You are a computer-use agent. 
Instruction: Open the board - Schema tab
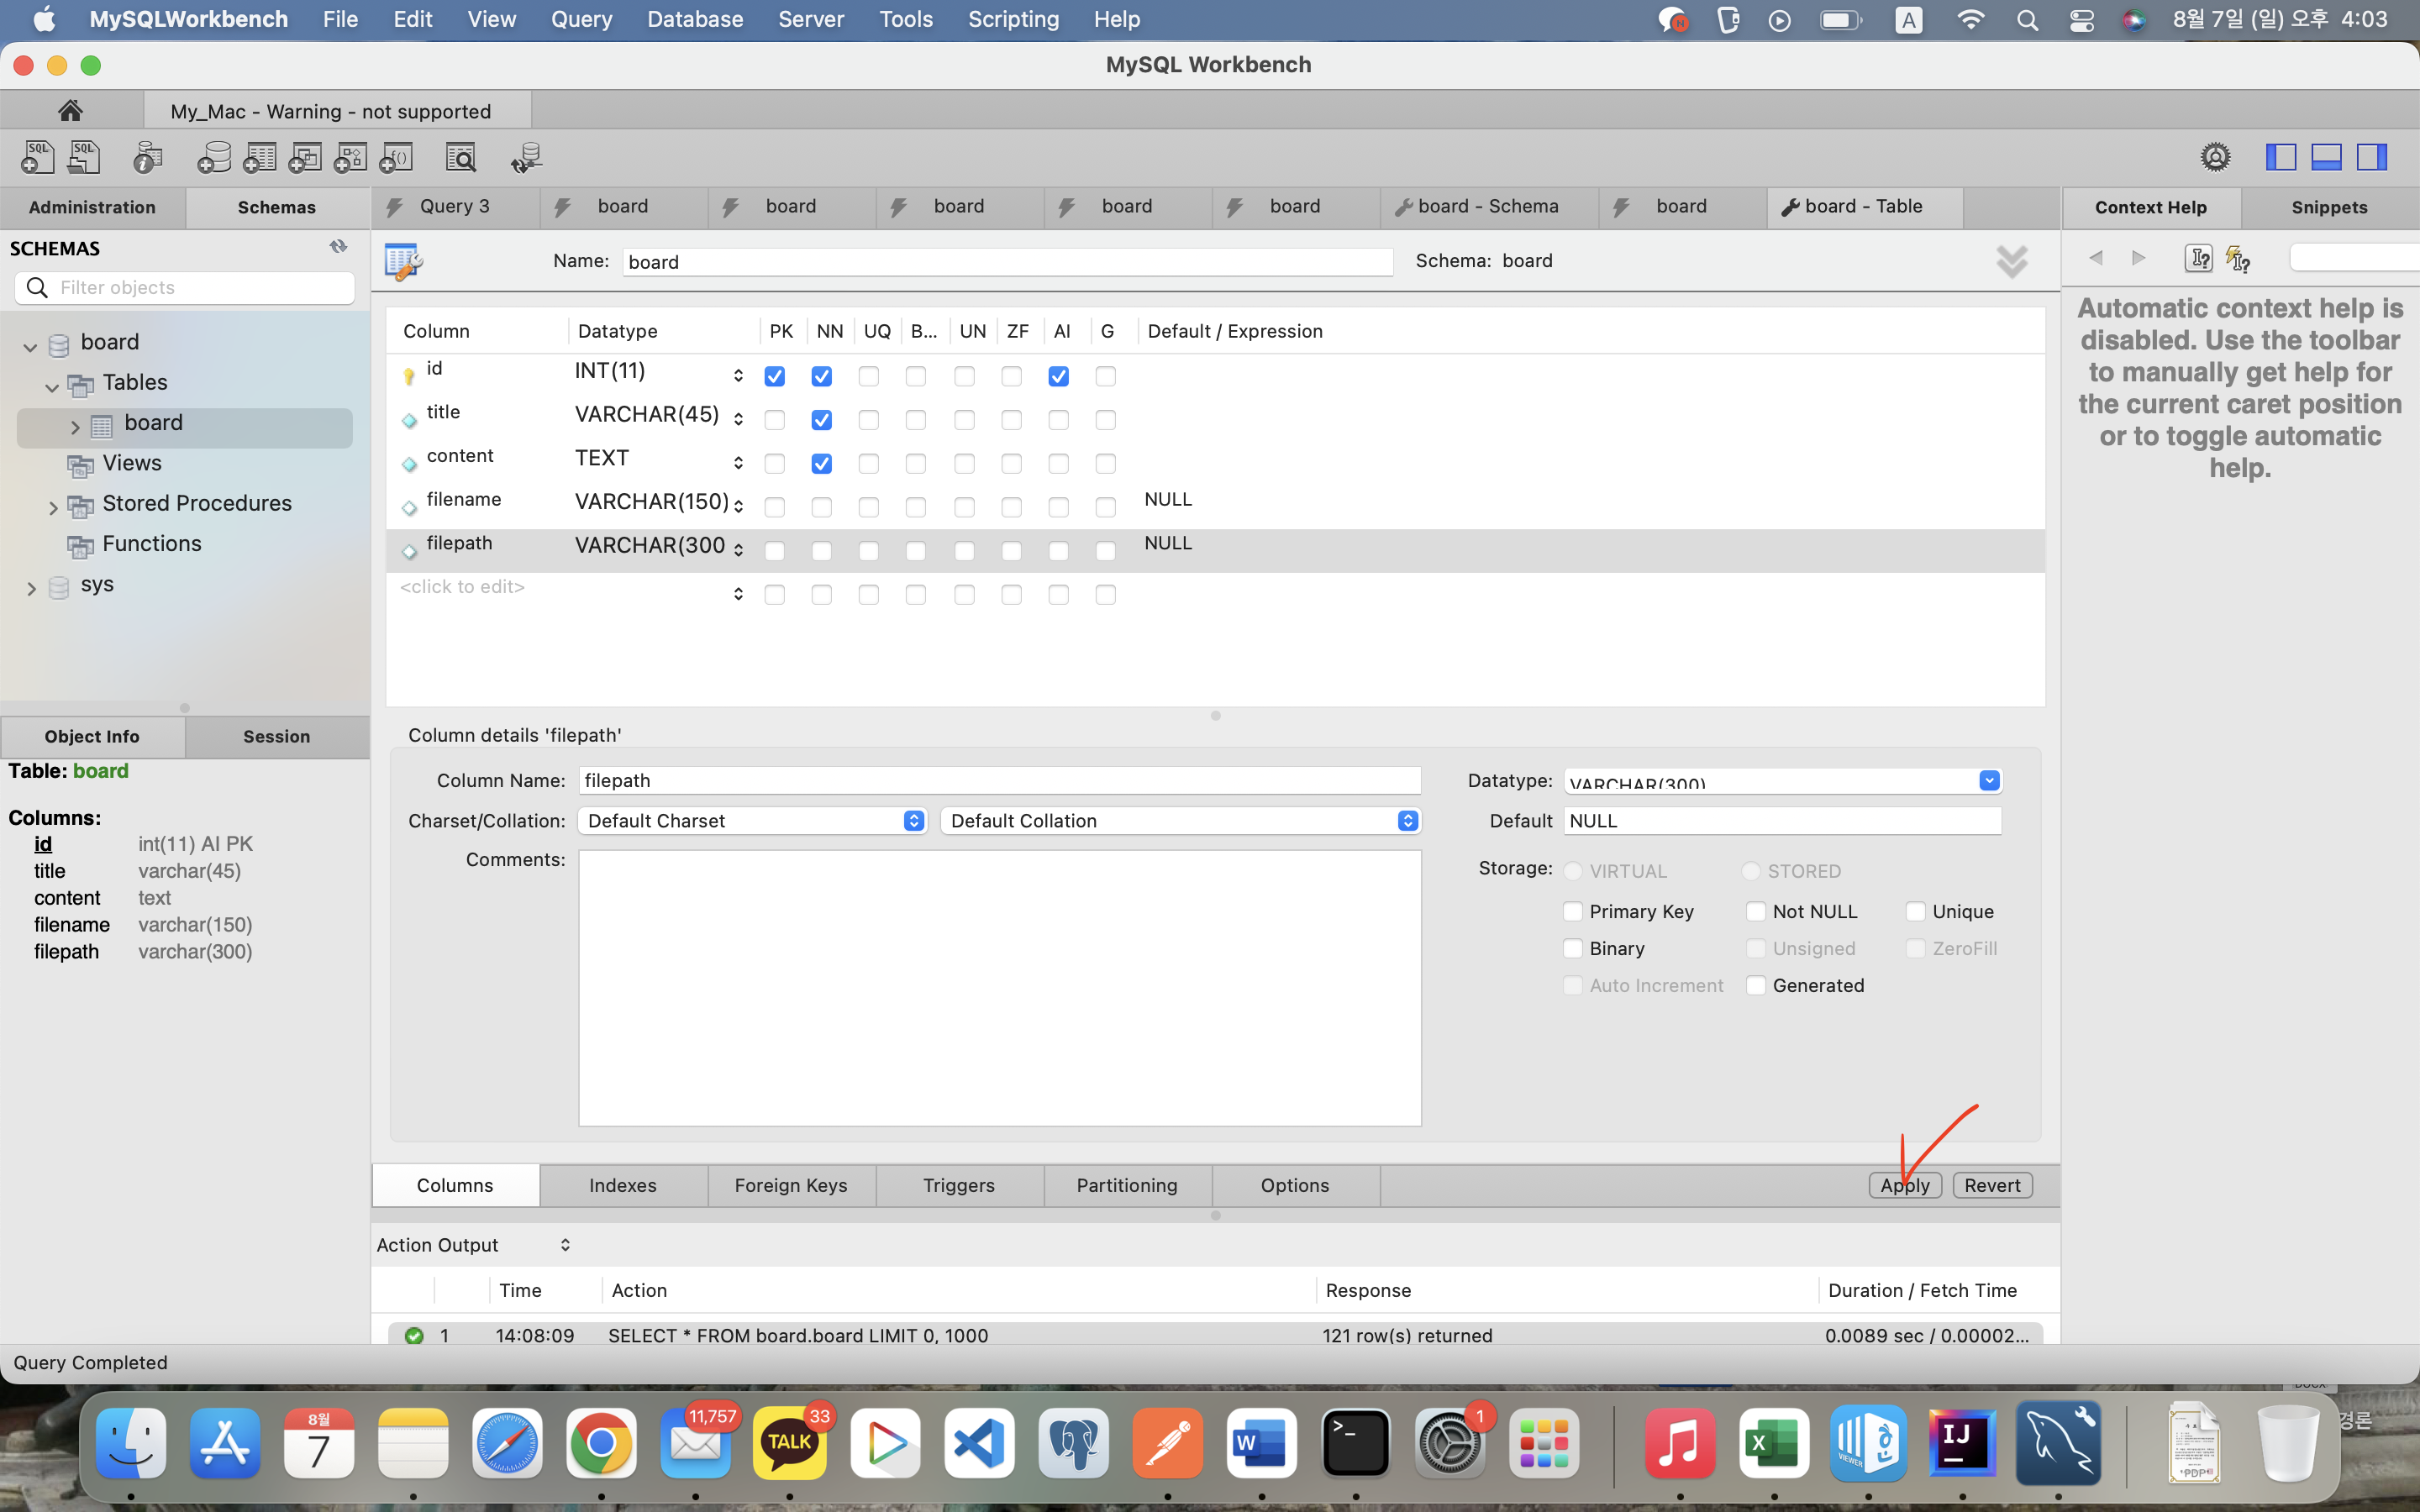click(x=1488, y=207)
